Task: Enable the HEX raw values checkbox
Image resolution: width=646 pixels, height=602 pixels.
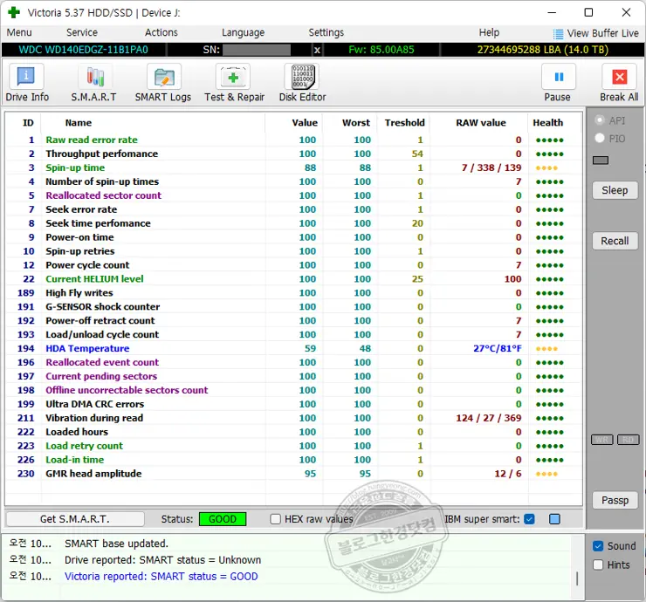Action: pyautogui.click(x=276, y=519)
